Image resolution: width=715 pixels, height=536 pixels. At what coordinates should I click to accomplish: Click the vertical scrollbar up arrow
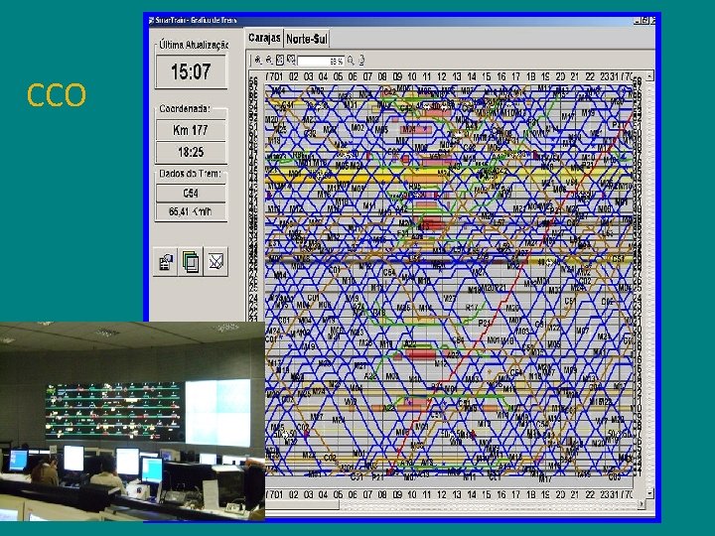(650, 75)
